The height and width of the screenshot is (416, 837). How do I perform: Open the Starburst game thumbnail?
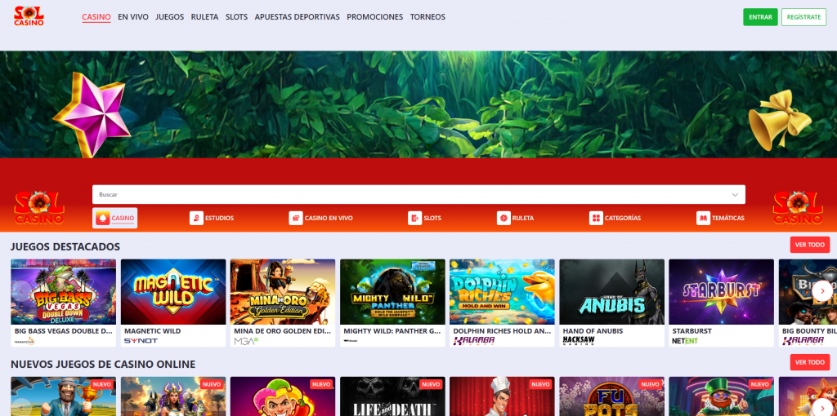coord(721,292)
